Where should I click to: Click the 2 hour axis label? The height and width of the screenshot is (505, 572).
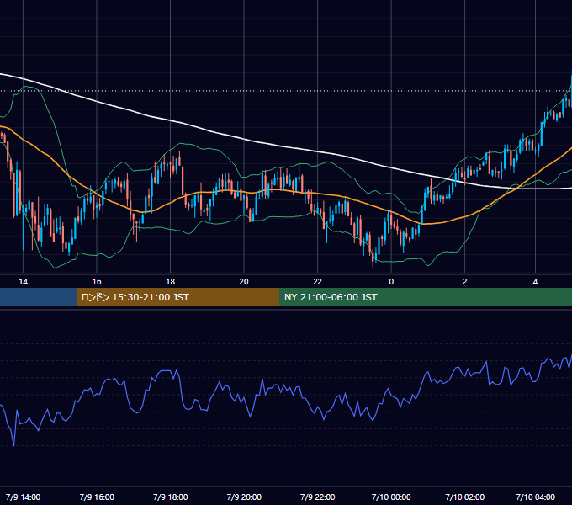pyautogui.click(x=464, y=282)
